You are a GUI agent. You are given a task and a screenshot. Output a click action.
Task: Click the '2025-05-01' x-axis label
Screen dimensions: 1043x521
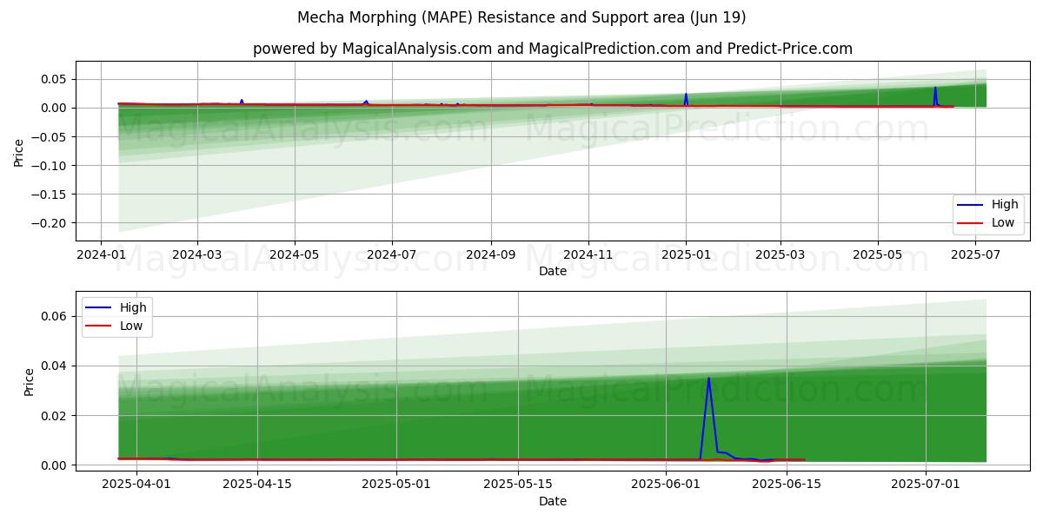click(397, 485)
